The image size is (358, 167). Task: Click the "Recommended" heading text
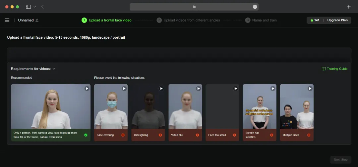pos(22,78)
